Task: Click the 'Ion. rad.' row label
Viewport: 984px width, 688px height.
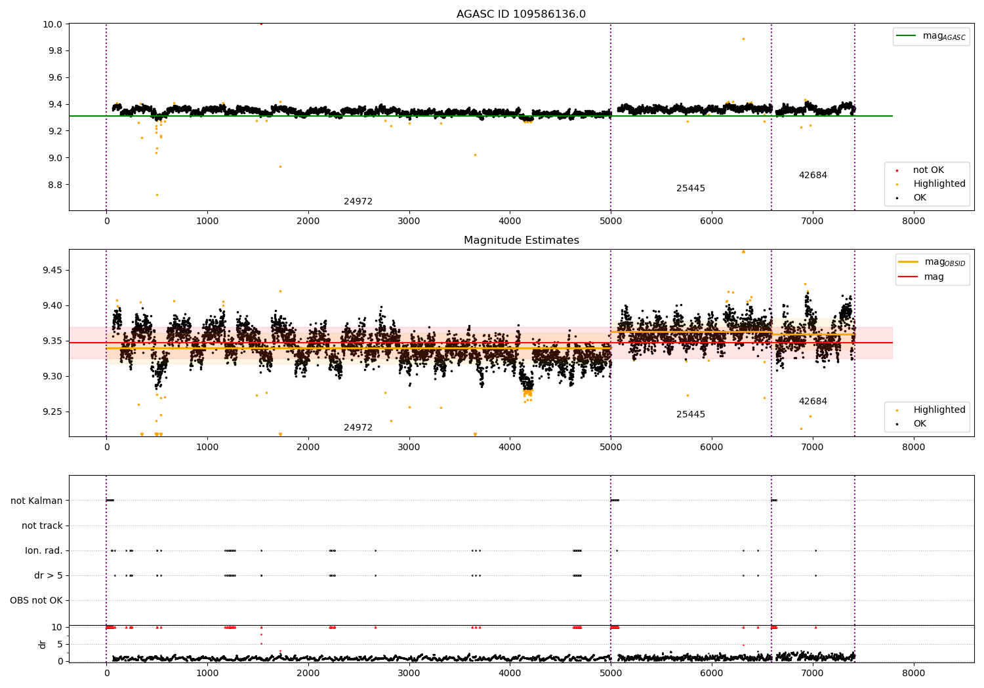Action: click(44, 550)
